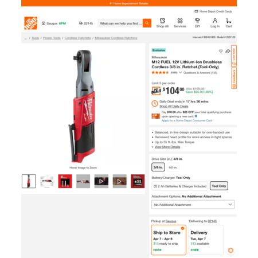Viewport: 258px width, 258px height.
Task: Select the 3/8 in. drive size option
Action: (158, 167)
